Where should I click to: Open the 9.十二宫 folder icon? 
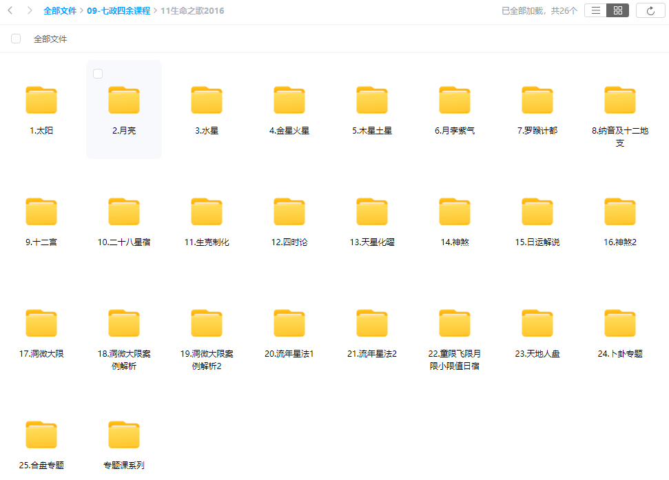[x=41, y=211]
